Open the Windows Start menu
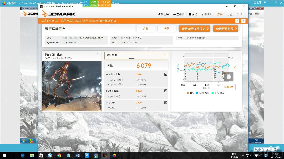 4,155
